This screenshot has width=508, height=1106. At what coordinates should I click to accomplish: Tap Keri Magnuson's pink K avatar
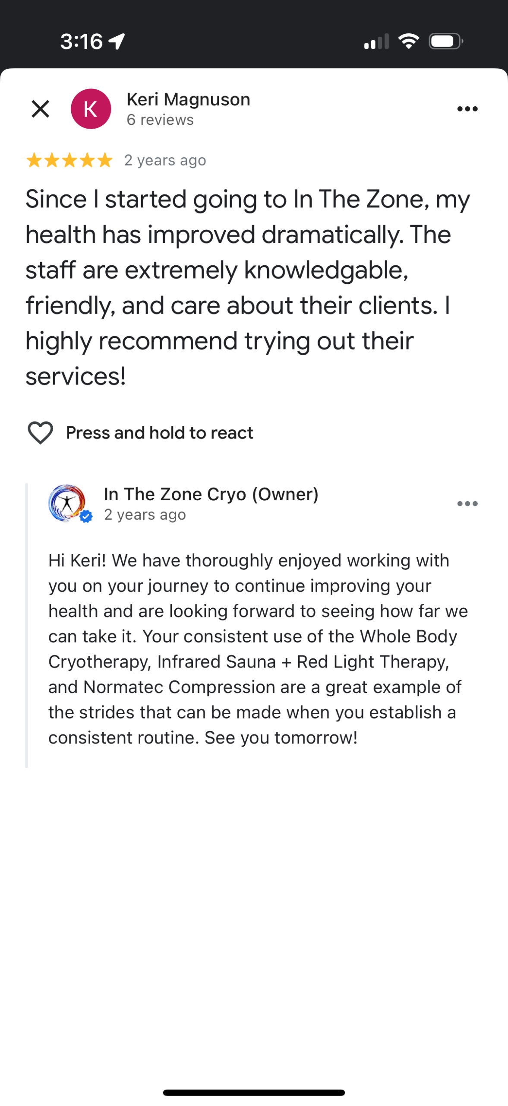(x=91, y=109)
